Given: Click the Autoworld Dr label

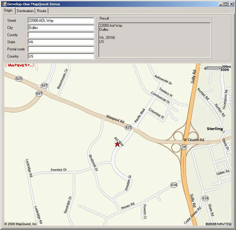Looking at the screenshot, I should click(x=163, y=80).
